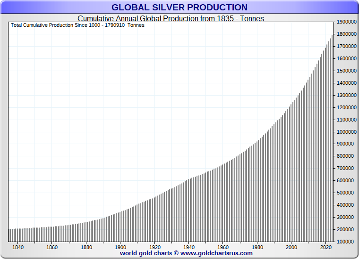This screenshot has height=259, width=359.
Task: Select the 1900000 y-axis label
Action: point(346,22)
